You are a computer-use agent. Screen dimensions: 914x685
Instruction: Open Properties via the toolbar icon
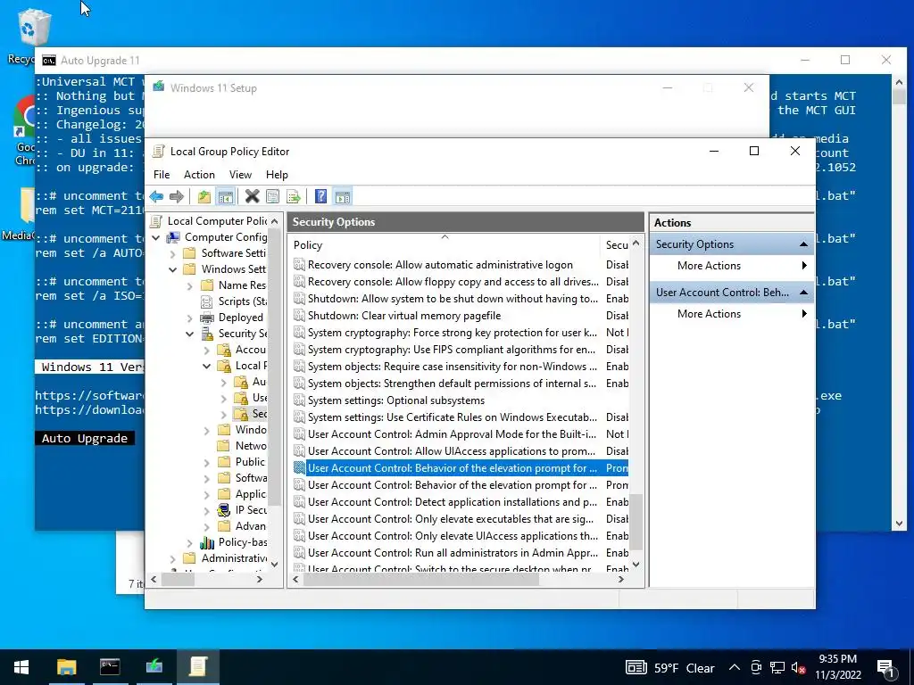pos(272,197)
